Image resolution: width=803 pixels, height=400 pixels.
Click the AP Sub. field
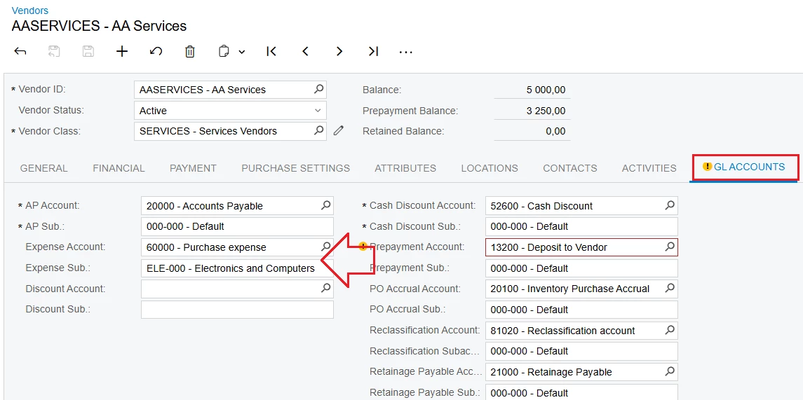pos(237,226)
